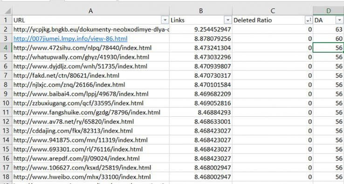Select row 10 header
344x184 pixels.
[x=6, y=103]
